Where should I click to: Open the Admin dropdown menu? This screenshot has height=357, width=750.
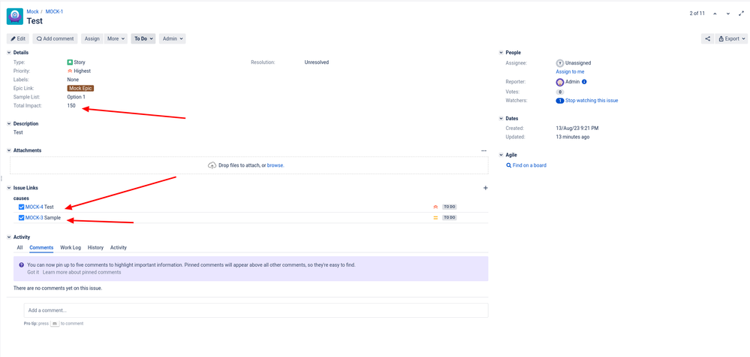tap(172, 39)
